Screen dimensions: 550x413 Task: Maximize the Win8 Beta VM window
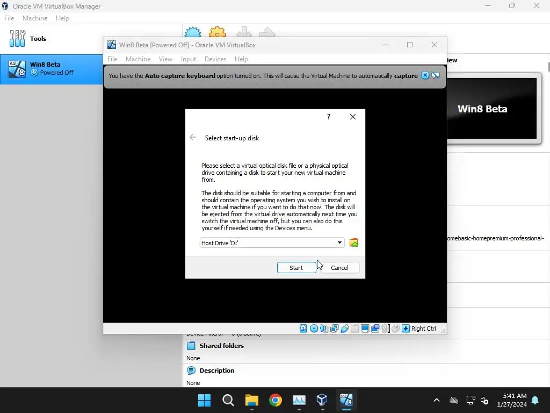(410, 45)
